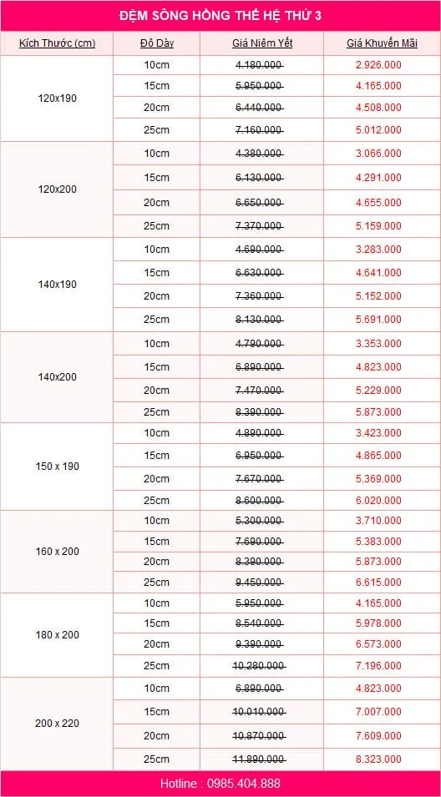441x797 pixels.
Task: Click the struck-through price 4.180.000
Action: (260, 64)
